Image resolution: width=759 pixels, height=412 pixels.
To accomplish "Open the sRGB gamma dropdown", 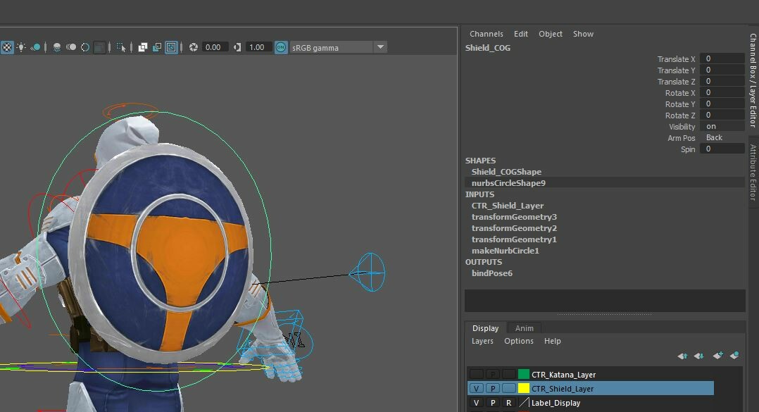I will (x=379, y=47).
